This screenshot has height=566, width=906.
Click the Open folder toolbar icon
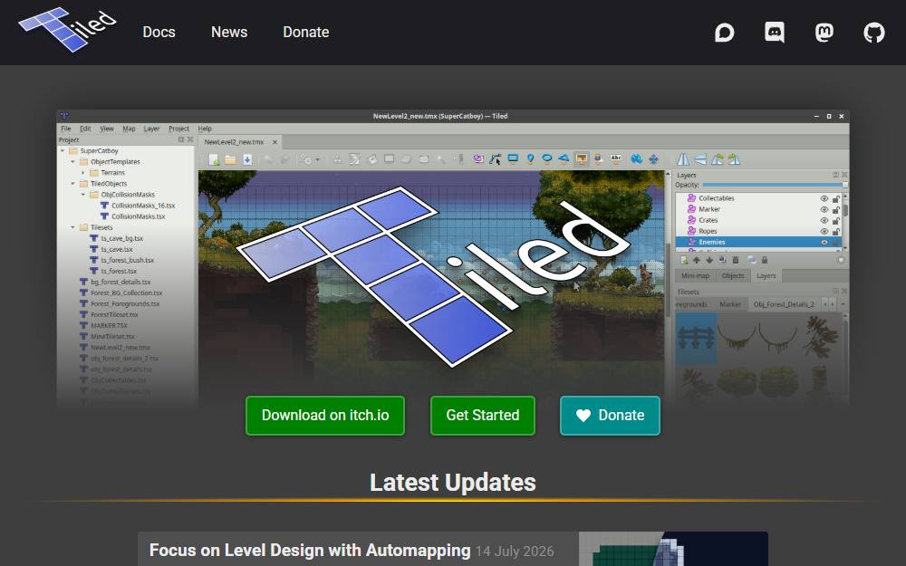230,159
